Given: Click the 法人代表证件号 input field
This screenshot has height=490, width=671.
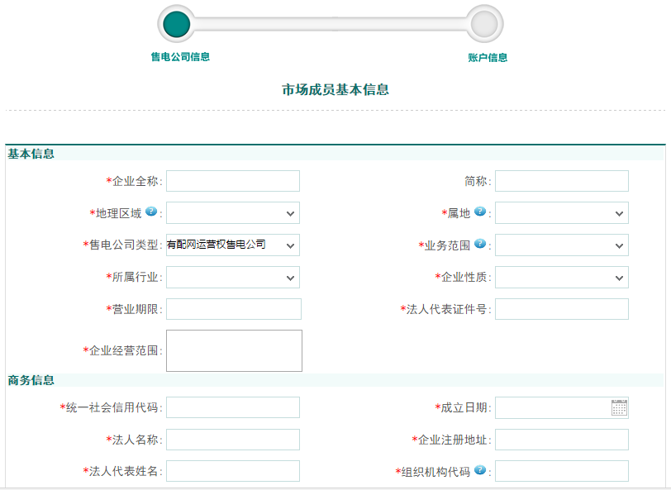Looking at the screenshot, I should pyautogui.click(x=561, y=309).
